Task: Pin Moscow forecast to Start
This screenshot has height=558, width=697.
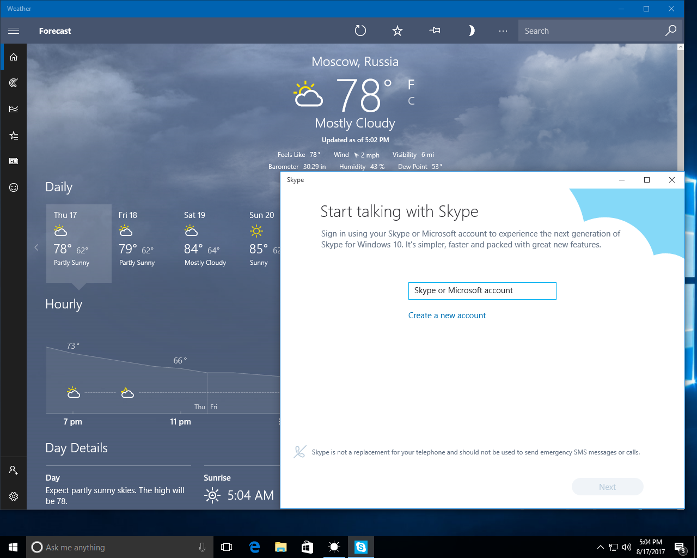Action: (435, 31)
